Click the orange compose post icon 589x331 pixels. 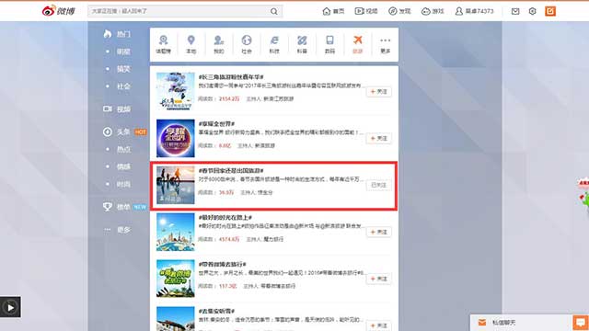coord(550,11)
